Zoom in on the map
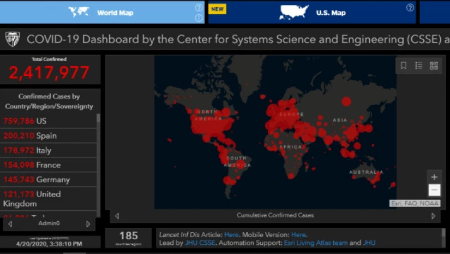Screen dimensions: 450x254 click(434, 177)
